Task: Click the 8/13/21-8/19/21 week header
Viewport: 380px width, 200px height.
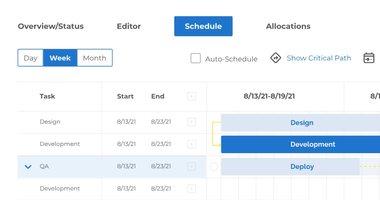Action: (269, 96)
